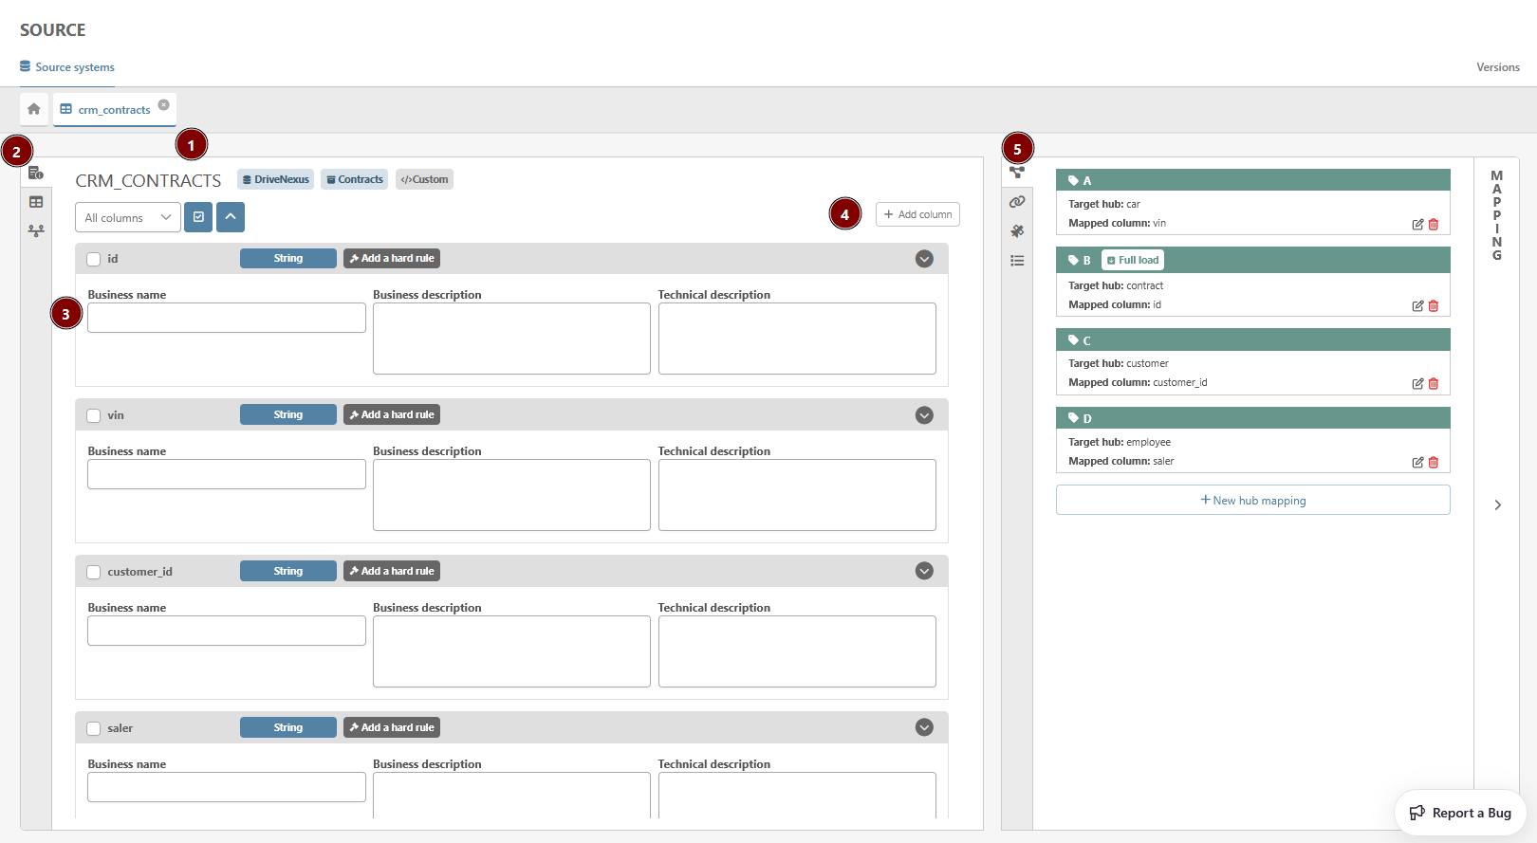
Task: Delete hub mapping D for employee
Action: (1434, 463)
